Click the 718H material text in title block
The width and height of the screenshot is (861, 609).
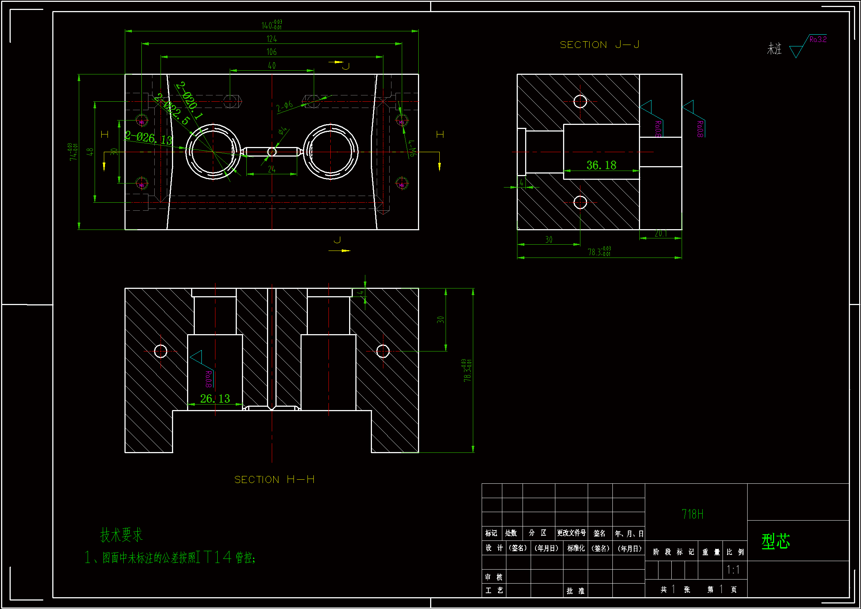pyautogui.click(x=692, y=514)
